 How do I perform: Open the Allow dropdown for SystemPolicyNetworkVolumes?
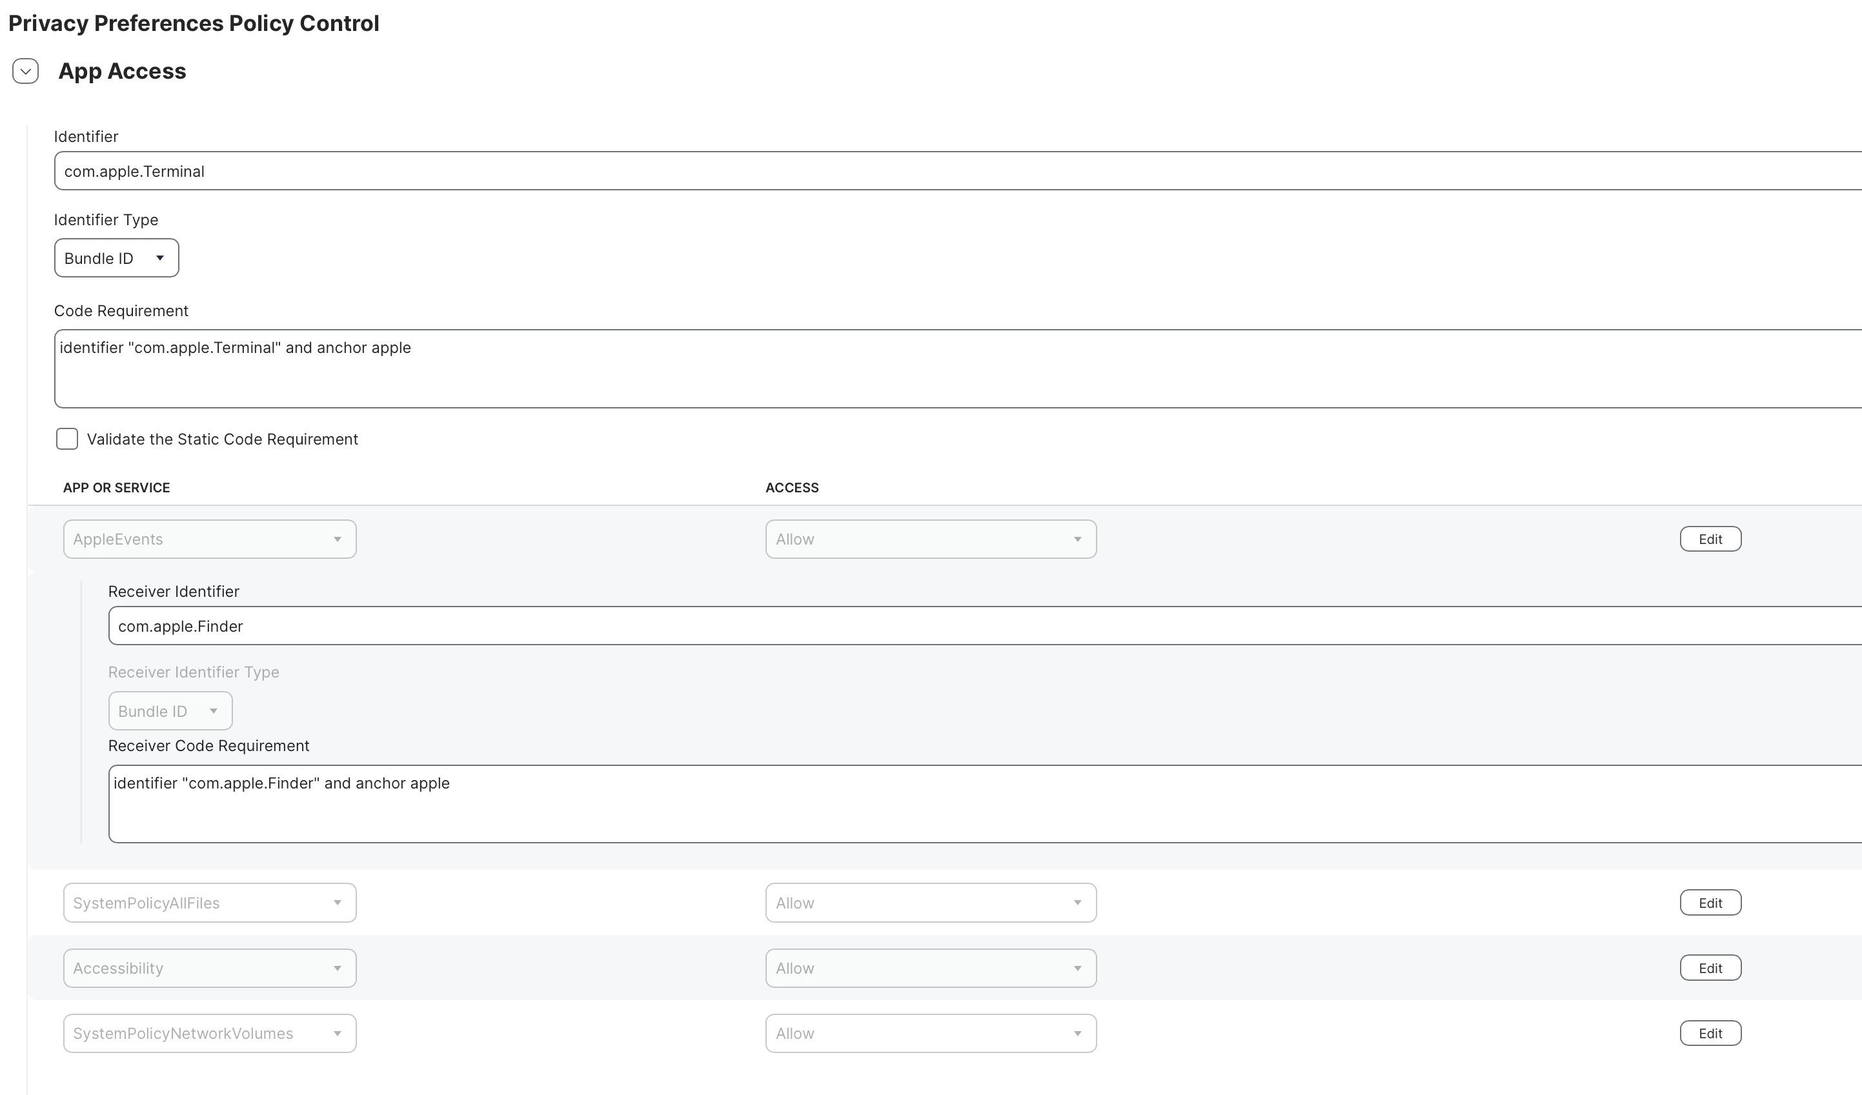pyautogui.click(x=931, y=1033)
